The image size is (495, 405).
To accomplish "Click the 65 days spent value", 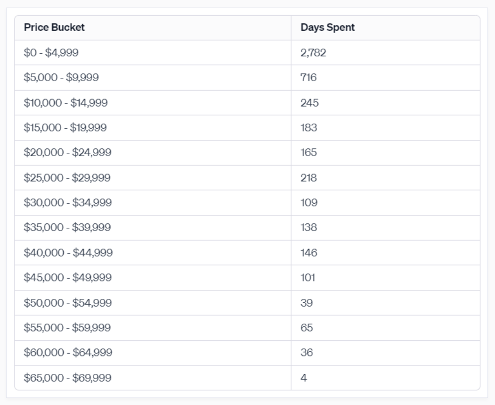I will [307, 328].
